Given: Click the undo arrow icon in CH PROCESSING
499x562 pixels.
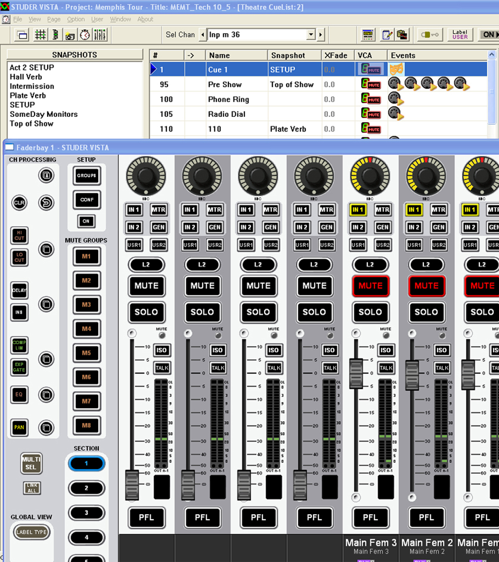Looking at the screenshot, I should (46, 203).
